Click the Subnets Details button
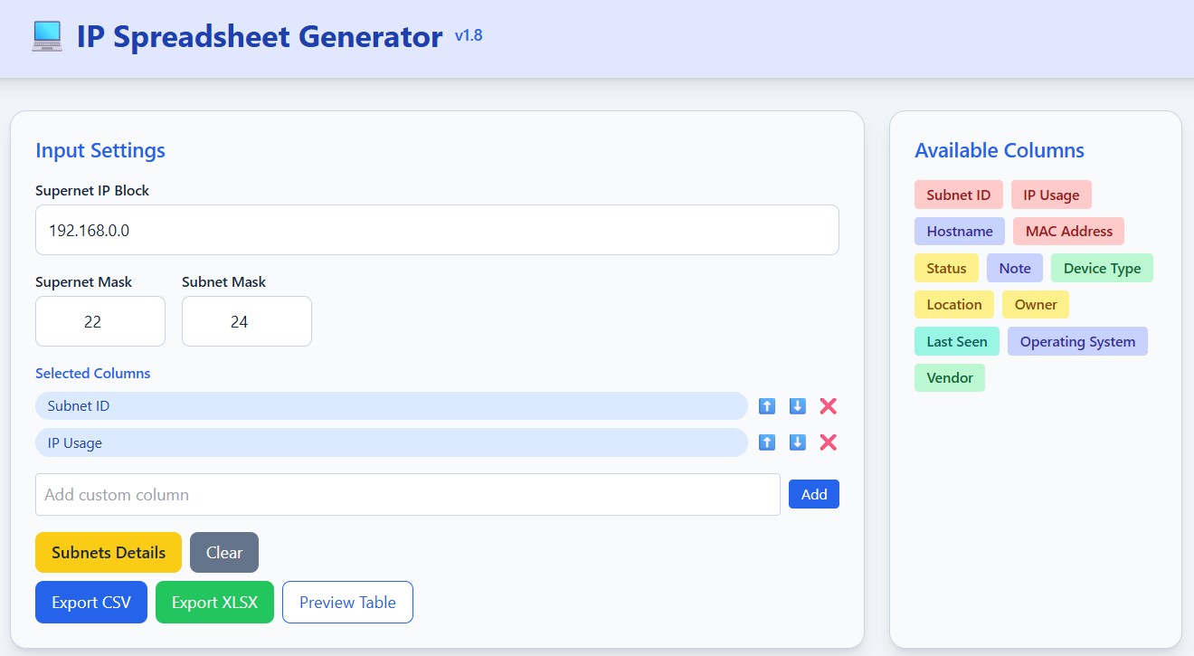This screenshot has width=1194, height=656. [x=109, y=553]
